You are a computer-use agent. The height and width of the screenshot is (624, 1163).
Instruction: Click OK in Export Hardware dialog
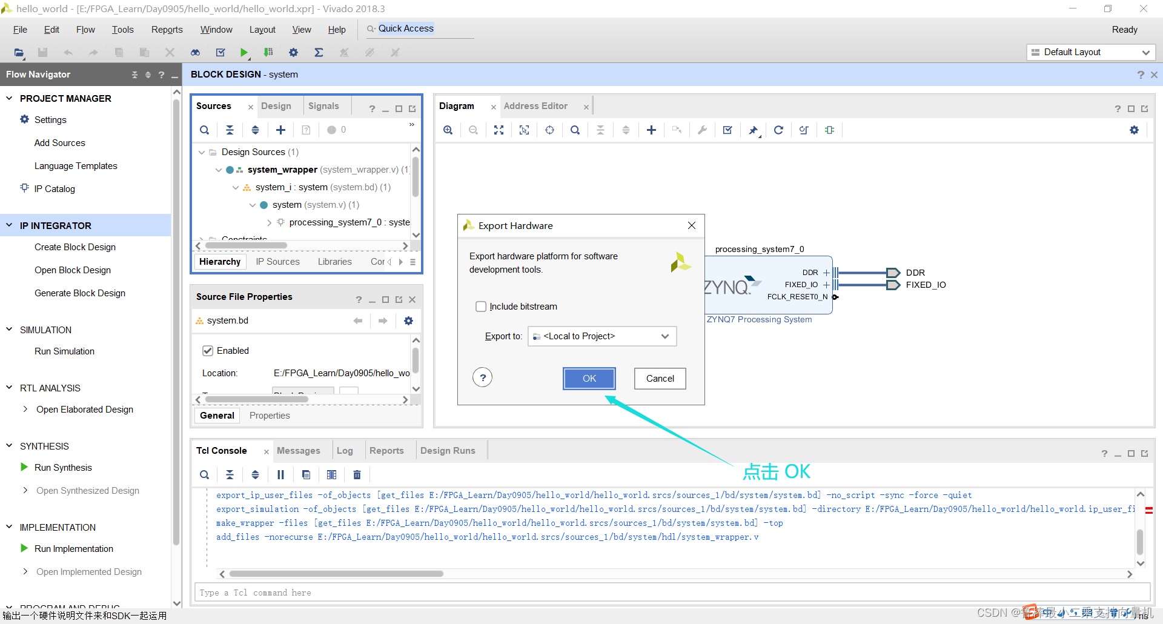pyautogui.click(x=589, y=379)
